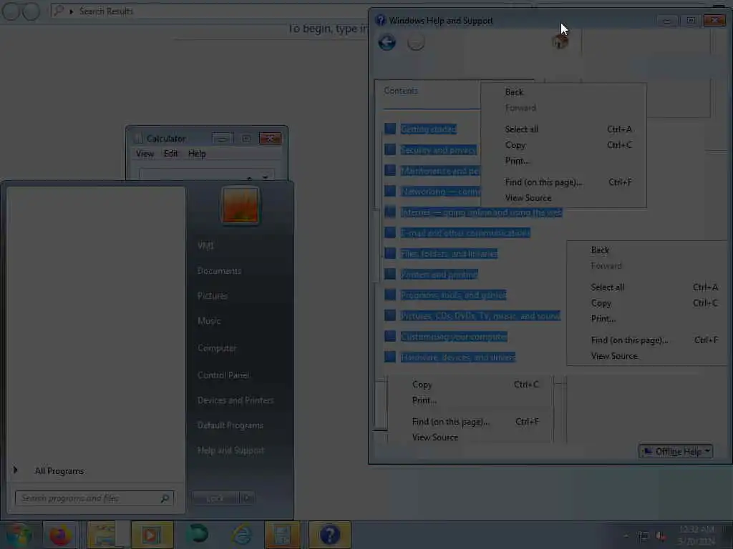Click the clock in the system tray

pyautogui.click(x=696, y=536)
